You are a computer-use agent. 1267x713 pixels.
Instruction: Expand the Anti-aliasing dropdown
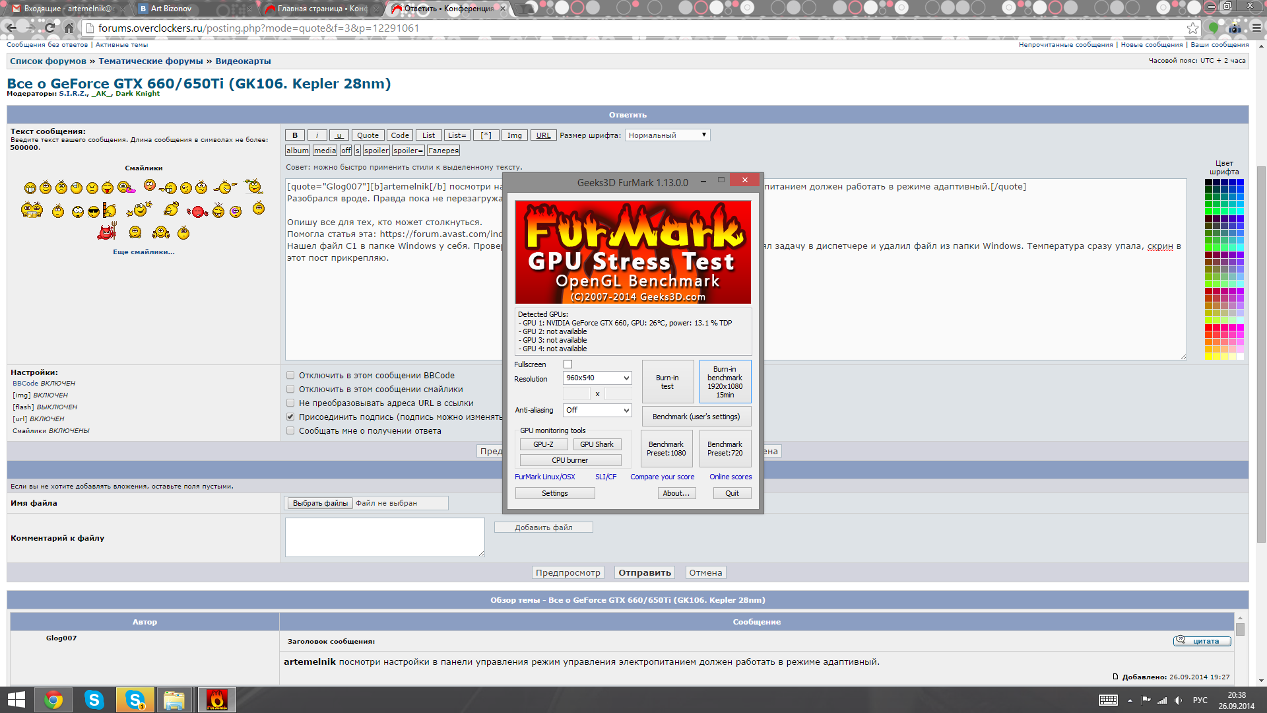pos(597,410)
